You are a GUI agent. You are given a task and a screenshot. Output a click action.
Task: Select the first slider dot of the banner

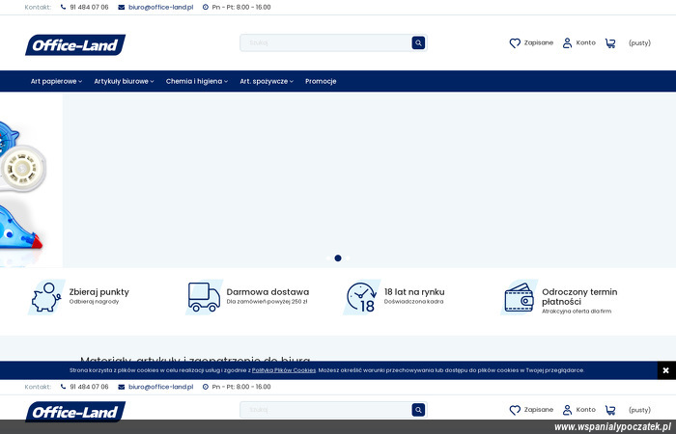328,258
